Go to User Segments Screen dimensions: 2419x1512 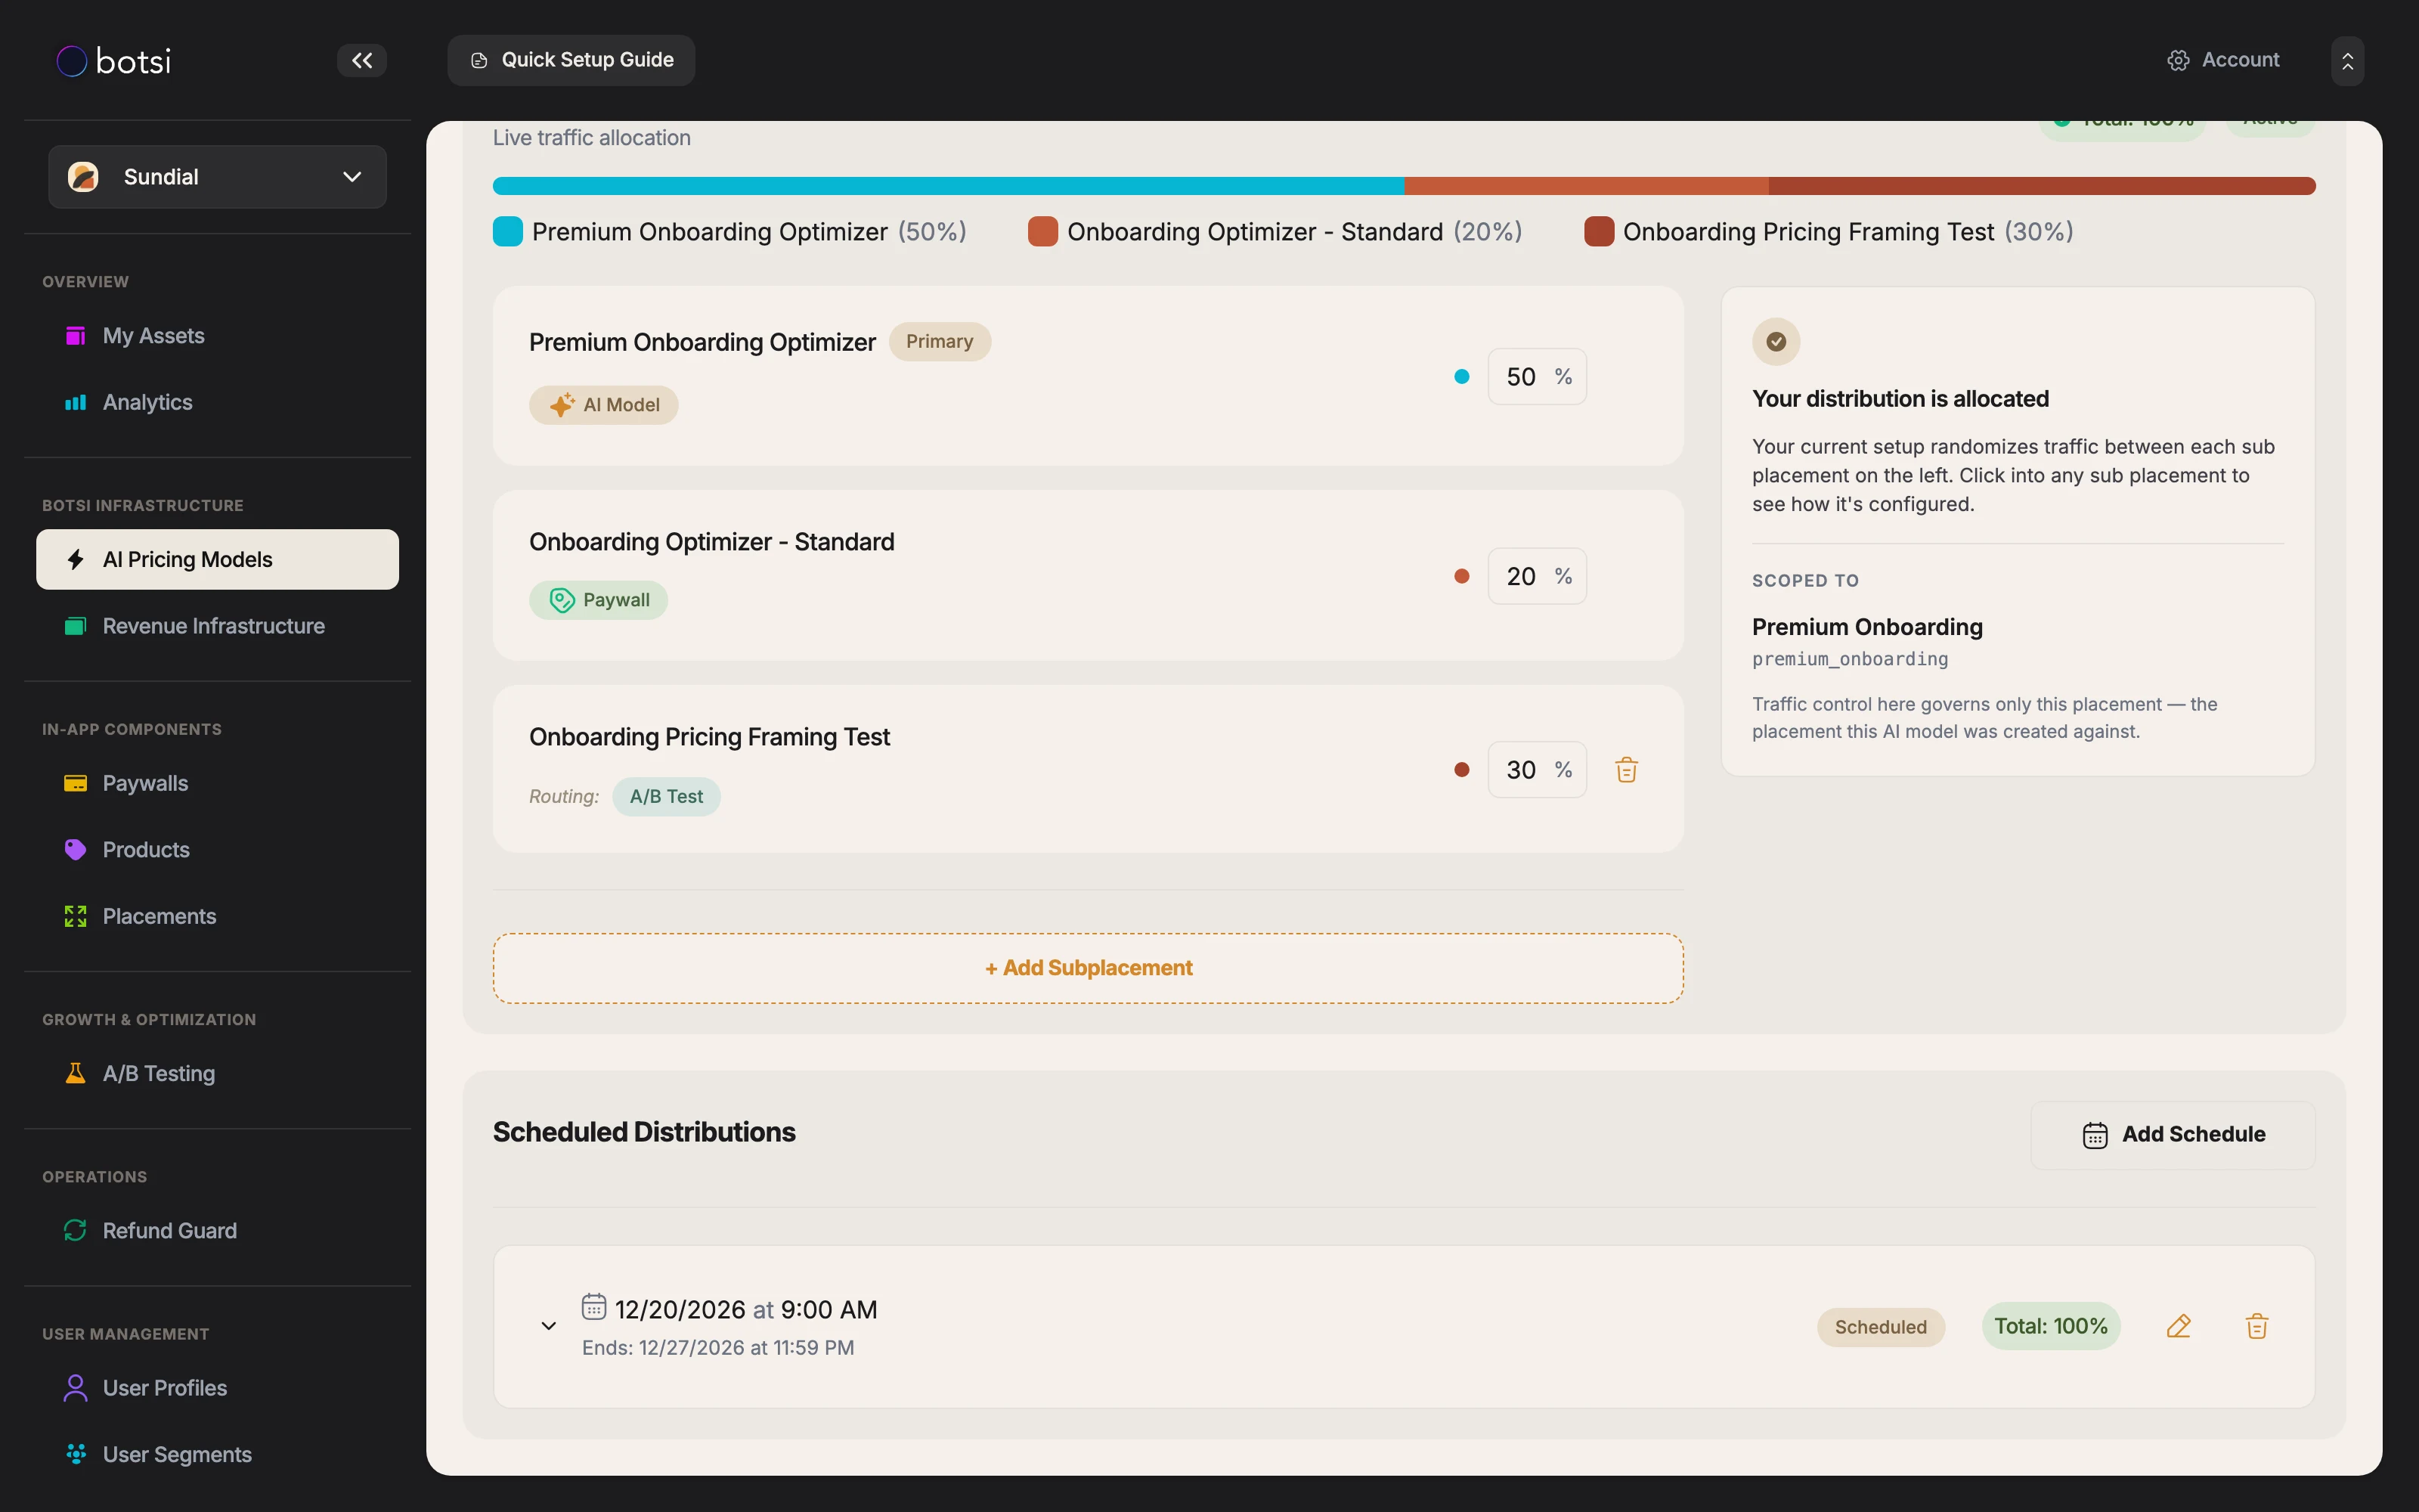click(218, 1454)
